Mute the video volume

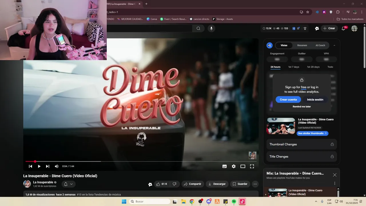coord(57,166)
